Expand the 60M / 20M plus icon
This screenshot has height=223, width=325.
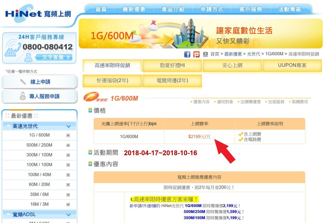[x=68, y=185]
